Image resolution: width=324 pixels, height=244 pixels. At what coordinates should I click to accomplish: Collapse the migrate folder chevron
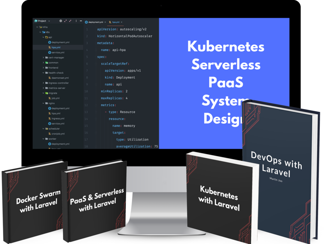pos(44,93)
